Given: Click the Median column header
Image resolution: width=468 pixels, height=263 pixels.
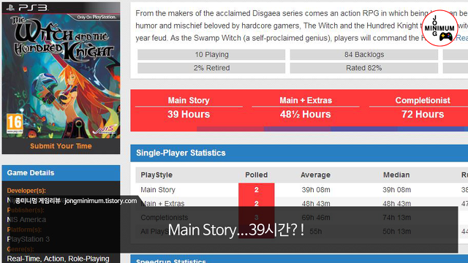Looking at the screenshot, I should (396, 175).
